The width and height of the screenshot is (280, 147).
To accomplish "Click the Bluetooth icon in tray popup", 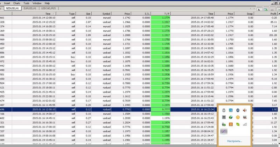I will (237, 110).
